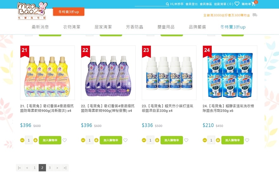Click quantity field for product 23
Viewport: 279px width, 173px height.
point(150,140)
